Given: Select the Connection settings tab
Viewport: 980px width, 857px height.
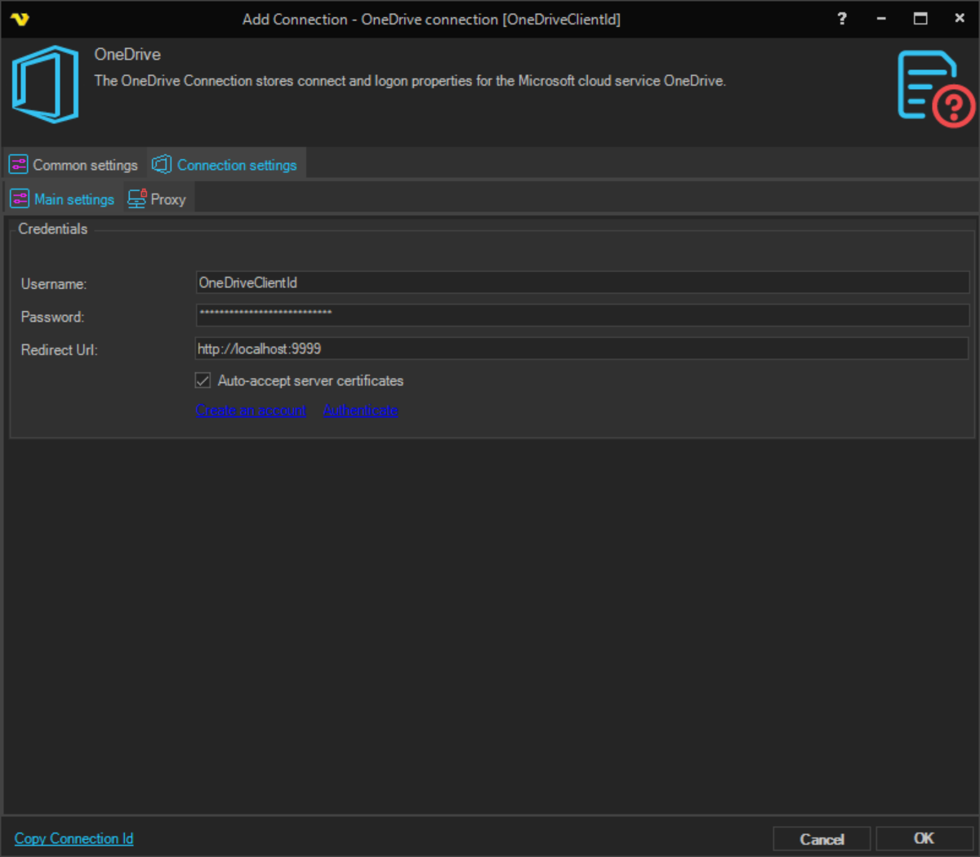Looking at the screenshot, I should coord(237,165).
